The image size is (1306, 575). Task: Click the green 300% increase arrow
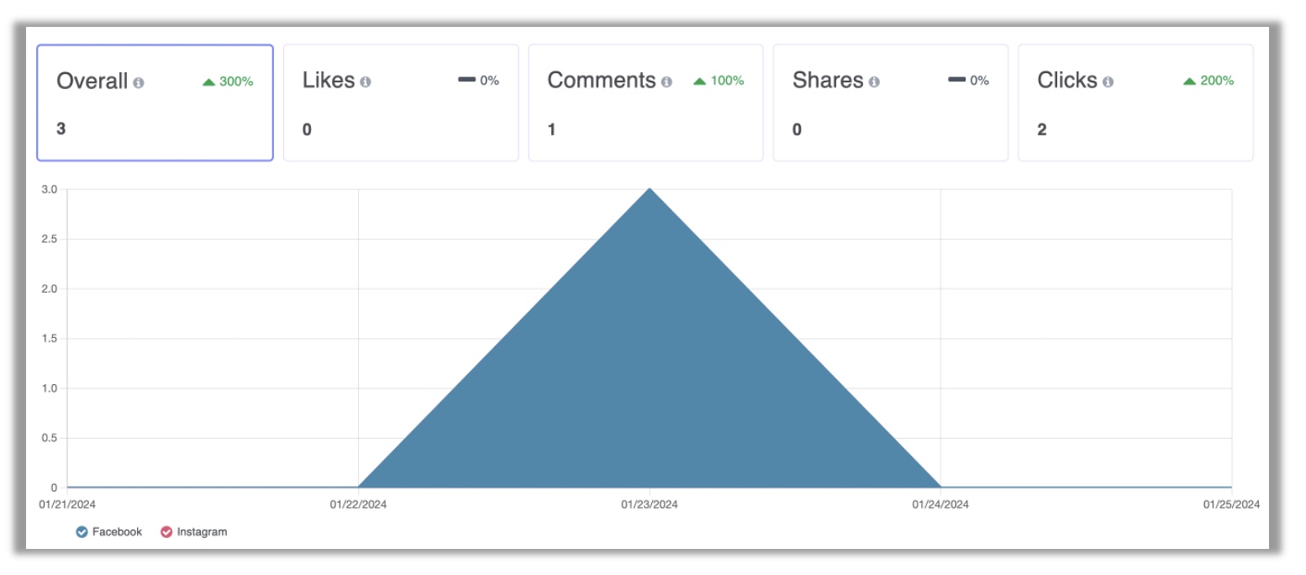point(209,82)
